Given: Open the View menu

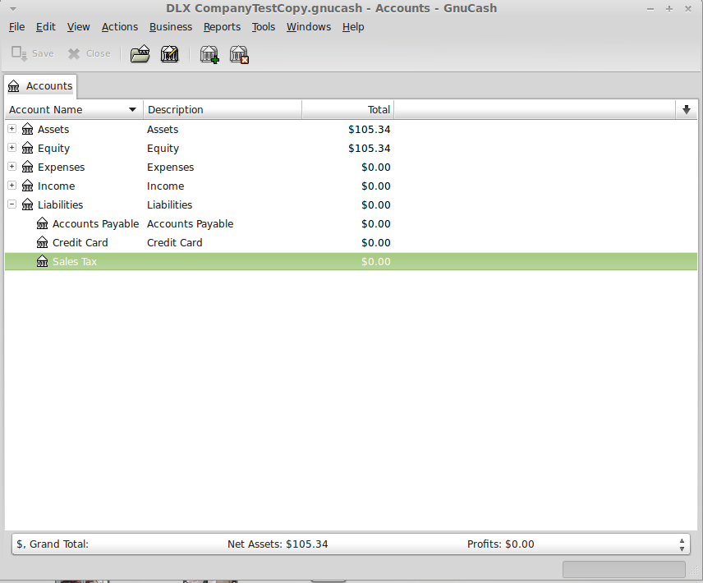Looking at the screenshot, I should pos(79,27).
